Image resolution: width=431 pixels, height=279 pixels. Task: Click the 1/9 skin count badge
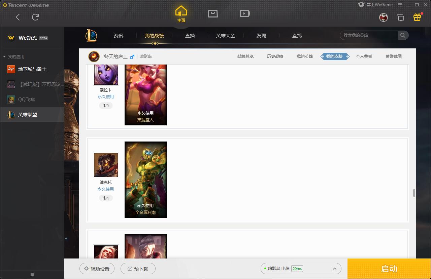coord(106,106)
